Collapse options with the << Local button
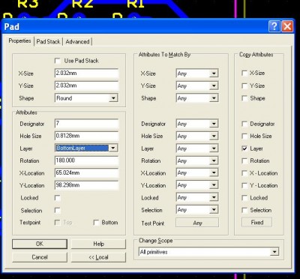The image size is (300, 279). point(98,257)
